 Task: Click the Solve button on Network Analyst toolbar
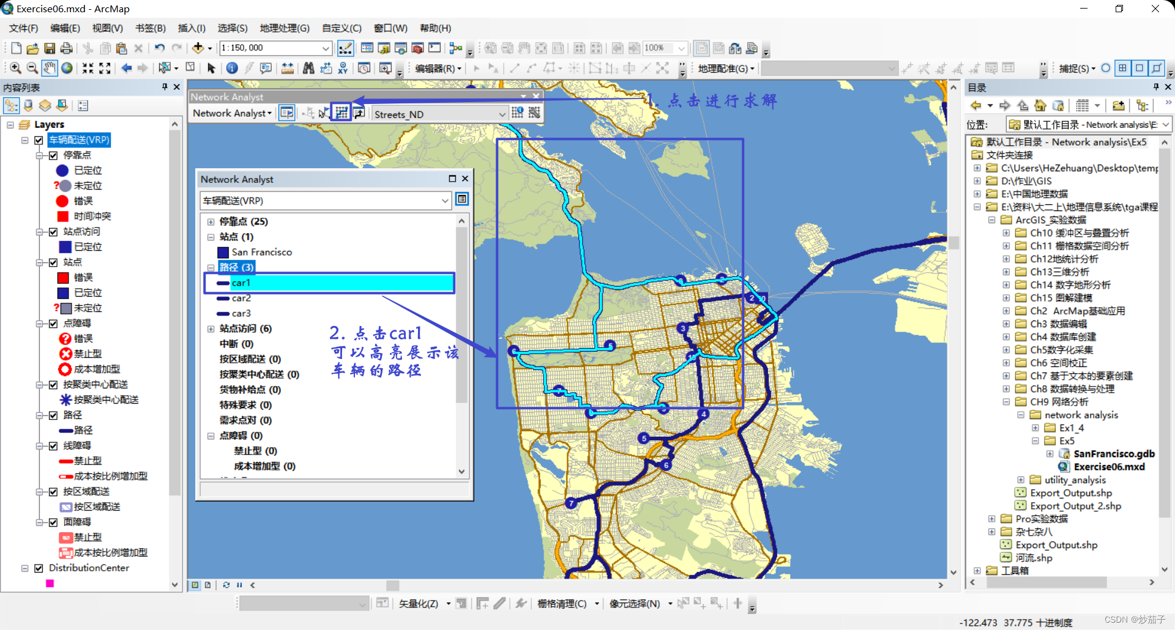click(x=341, y=113)
